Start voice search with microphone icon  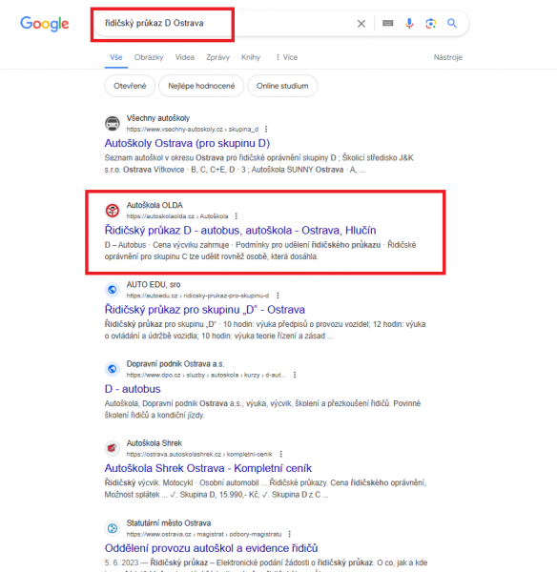point(409,23)
